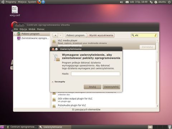Click the PulseAudio plugin package icon
Viewport: 172px width, 129px height.
(54, 106)
